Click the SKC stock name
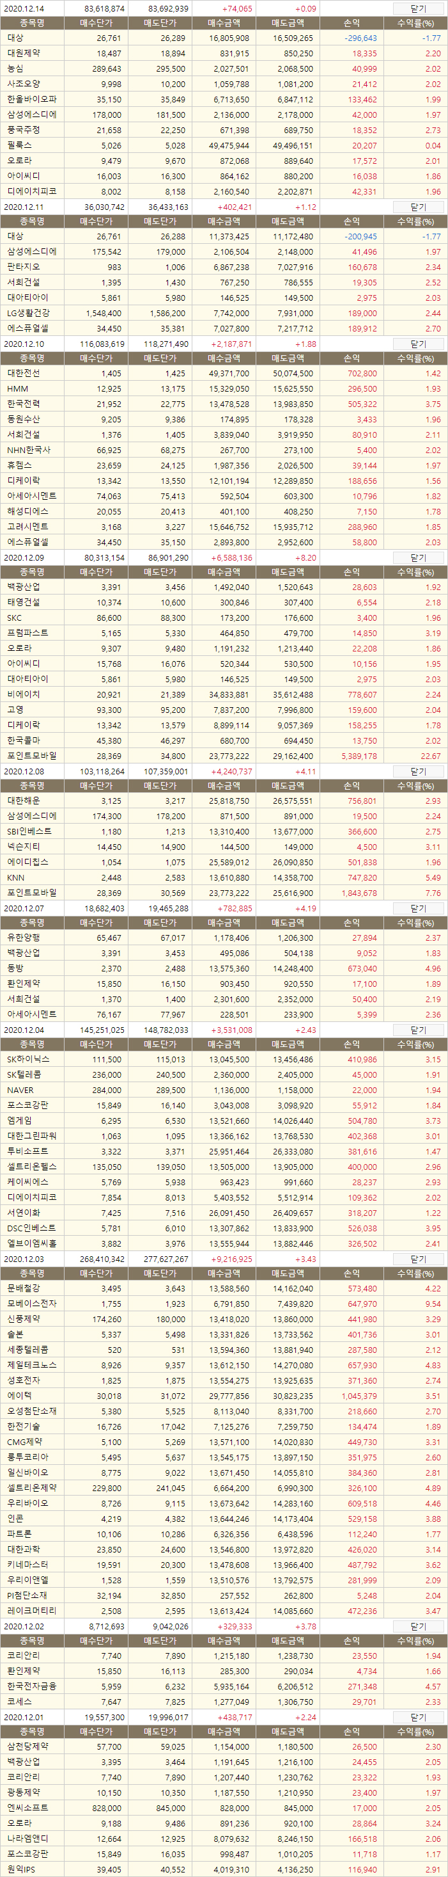 [15, 618]
